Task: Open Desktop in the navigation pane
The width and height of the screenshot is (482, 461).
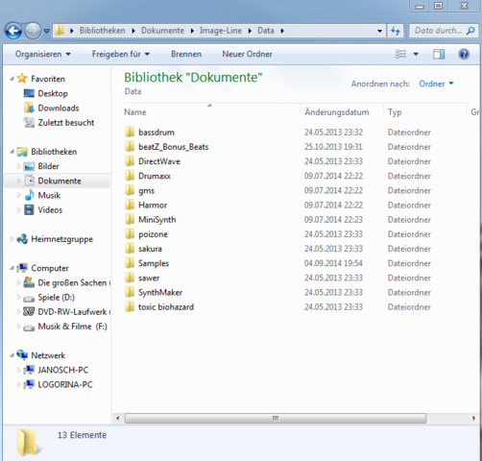Action: [53, 93]
